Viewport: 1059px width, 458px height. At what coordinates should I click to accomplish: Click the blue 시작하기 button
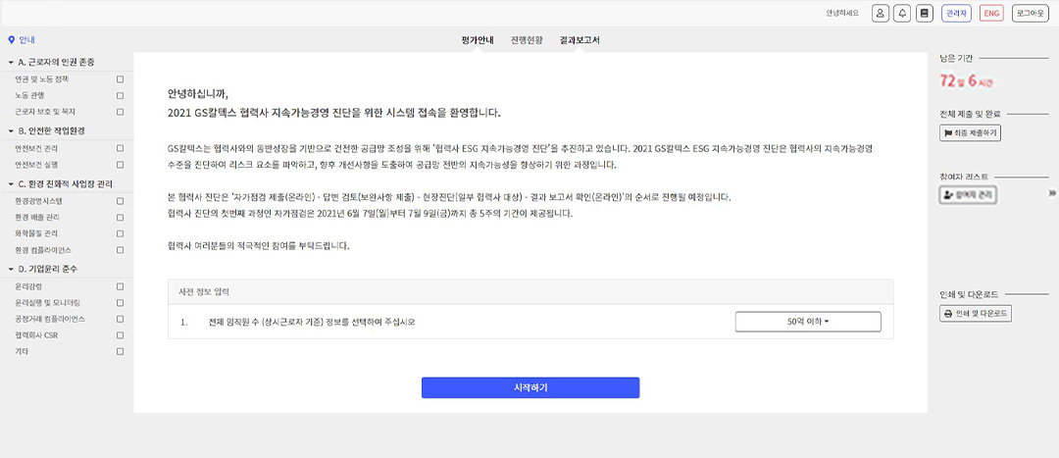pos(530,387)
